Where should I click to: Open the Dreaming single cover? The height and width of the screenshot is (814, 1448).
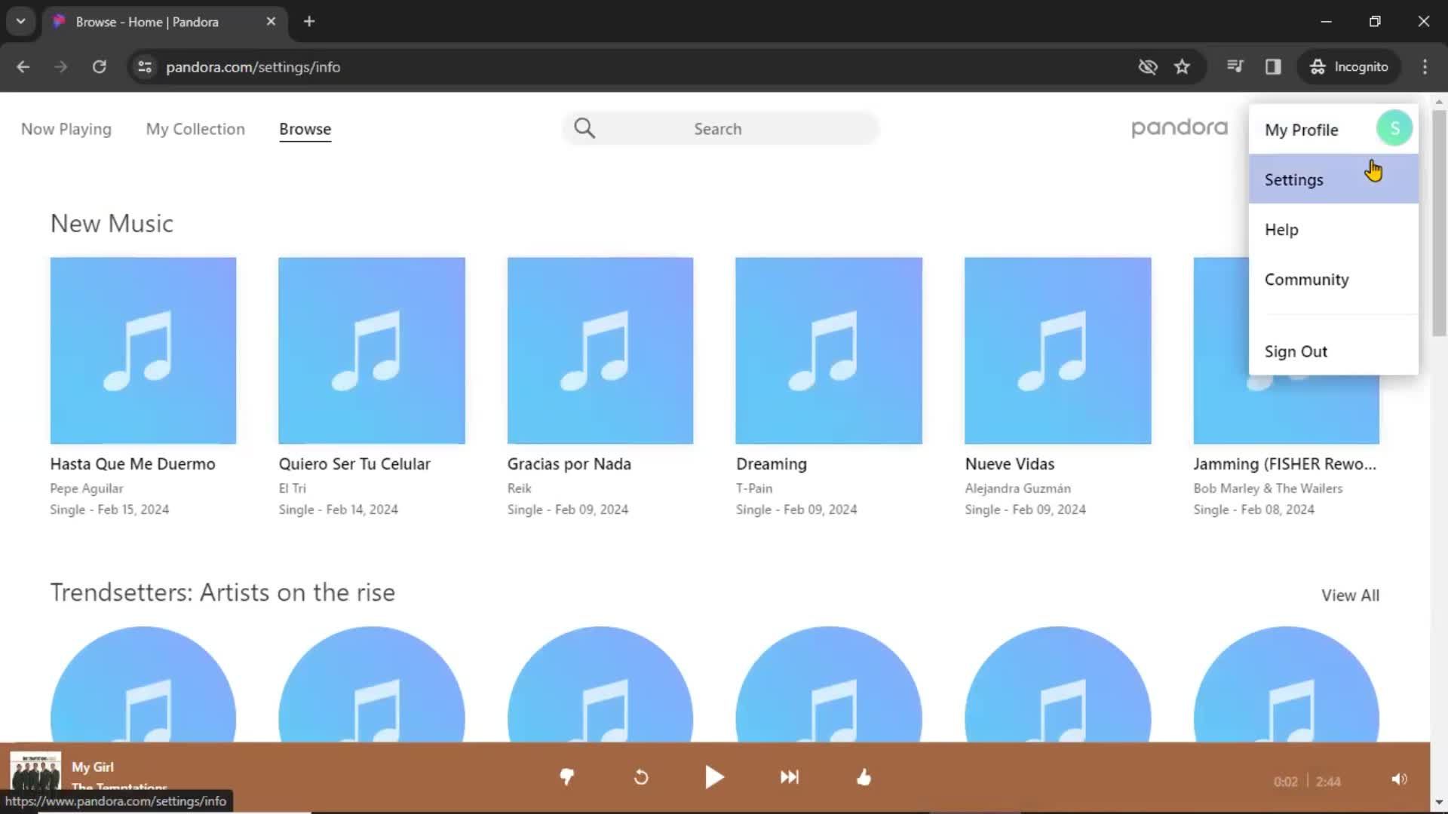coord(829,350)
